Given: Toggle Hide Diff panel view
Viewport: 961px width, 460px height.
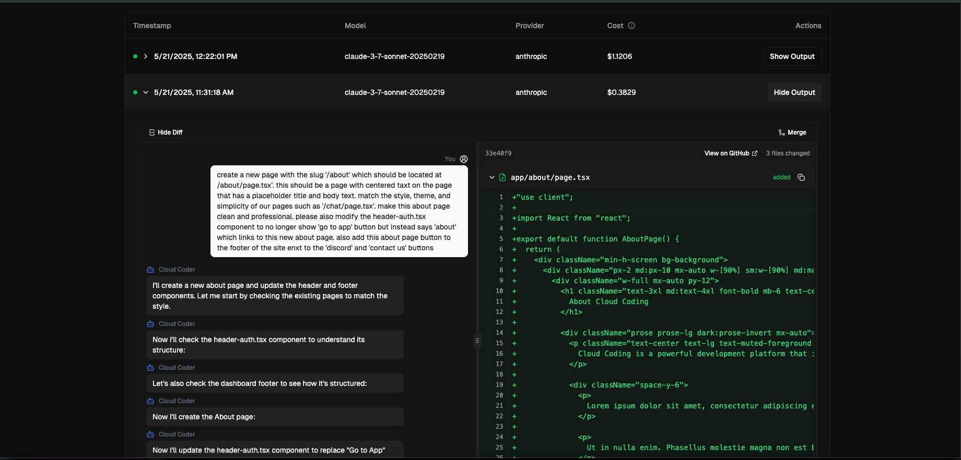Looking at the screenshot, I should [x=166, y=132].
